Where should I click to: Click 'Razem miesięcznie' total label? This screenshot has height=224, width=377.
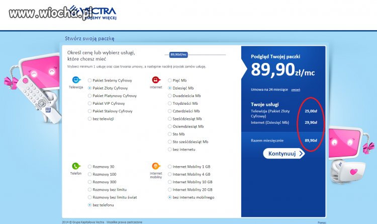(x=267, y=140)
